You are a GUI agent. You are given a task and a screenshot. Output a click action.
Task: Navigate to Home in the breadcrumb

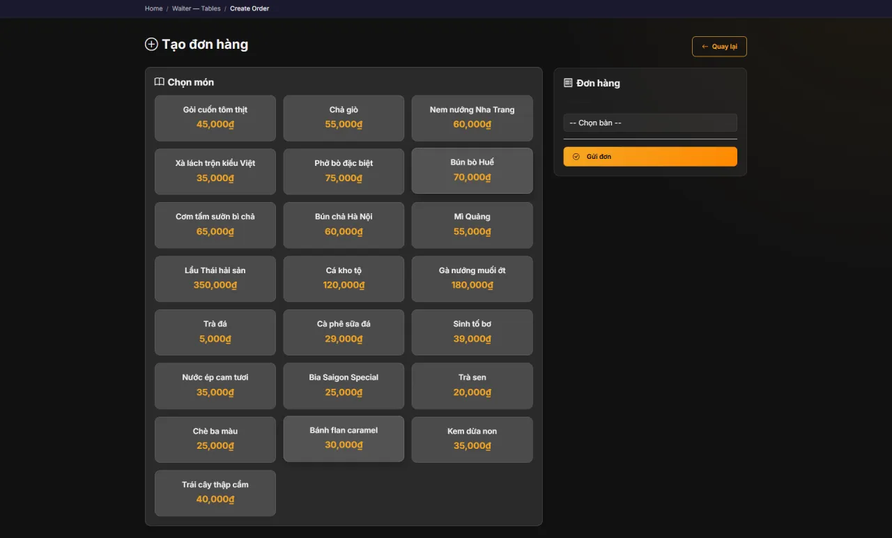click(154, 8)
